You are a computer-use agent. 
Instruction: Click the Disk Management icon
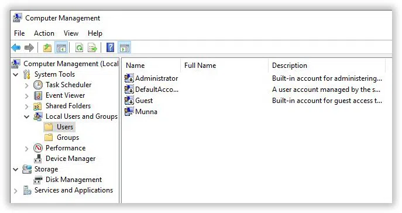point(37,180)
